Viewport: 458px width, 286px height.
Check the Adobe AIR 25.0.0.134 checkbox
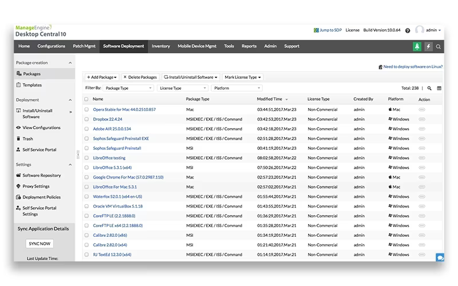pyautogui.click(x=86, y=129)
